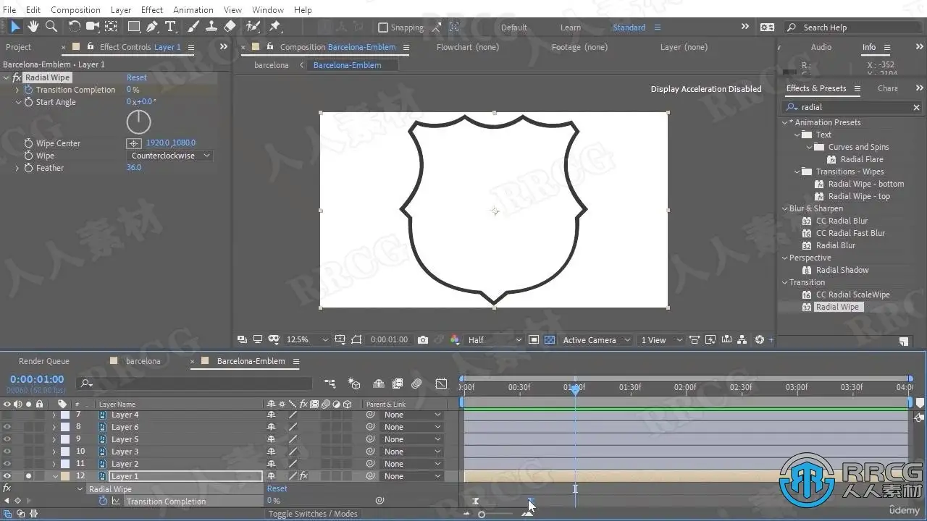The height and width of the screenshot is (521, 927).
Task: Select the Hand tool
Action: [x=33, y=27]
